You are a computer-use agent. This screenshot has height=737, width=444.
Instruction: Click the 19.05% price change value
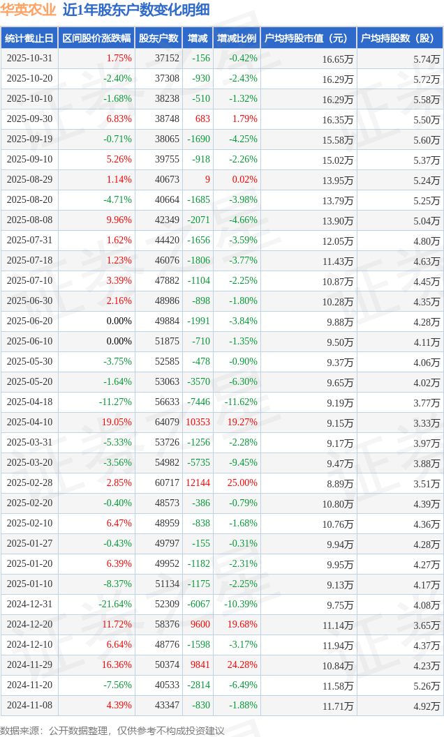(x=117, y=423)
